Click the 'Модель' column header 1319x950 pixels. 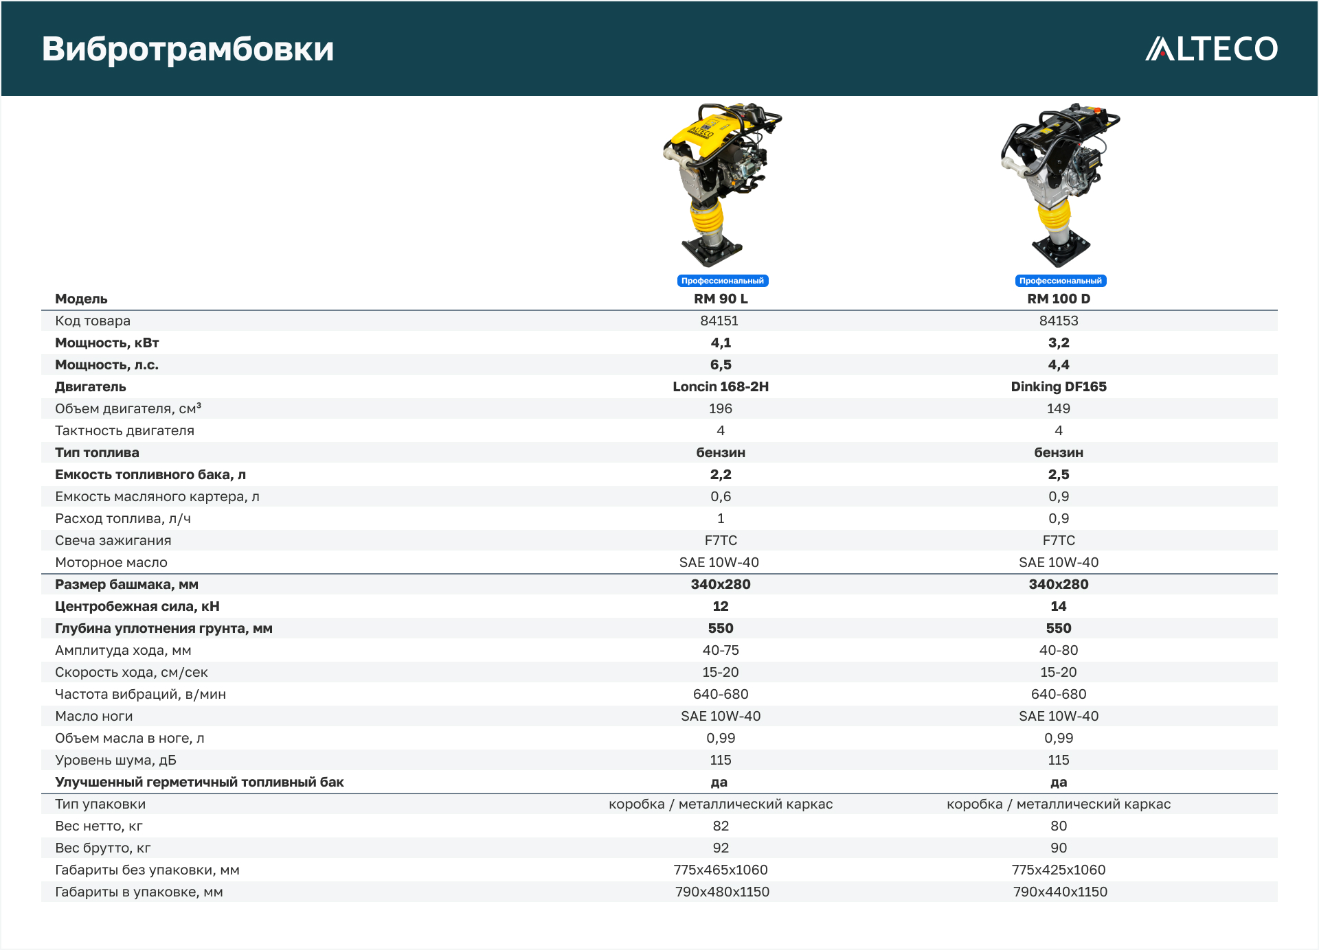pos(81,299)
